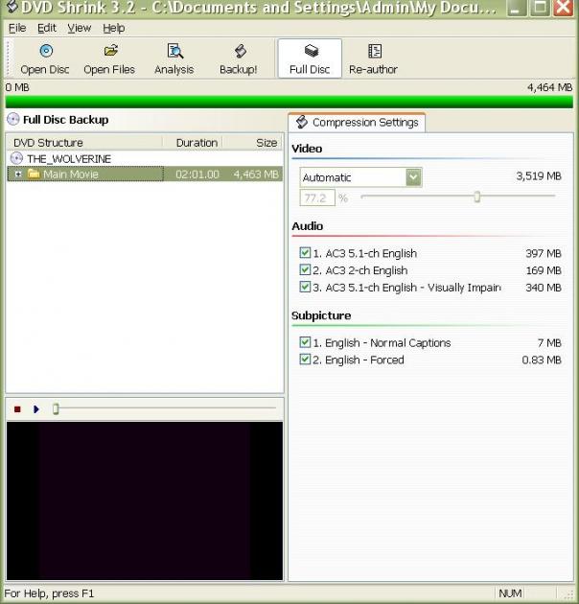The width and height of the screenshot is (579, 604).
Task: Click the 7 MB subpicture size
Action: (x=549, y=343)
